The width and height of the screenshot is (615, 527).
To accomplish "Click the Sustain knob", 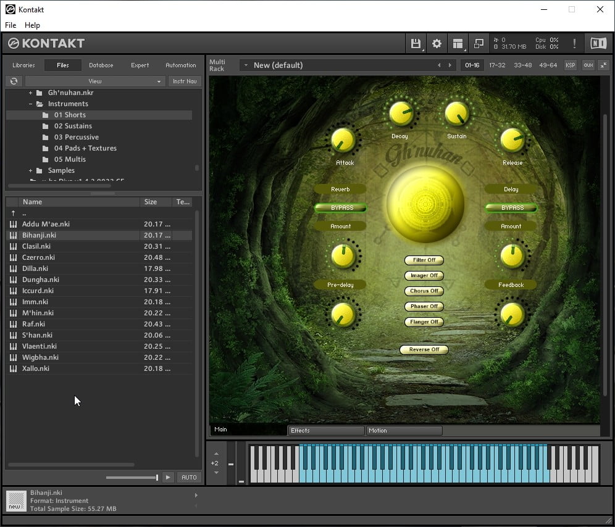I will point(456,114).
